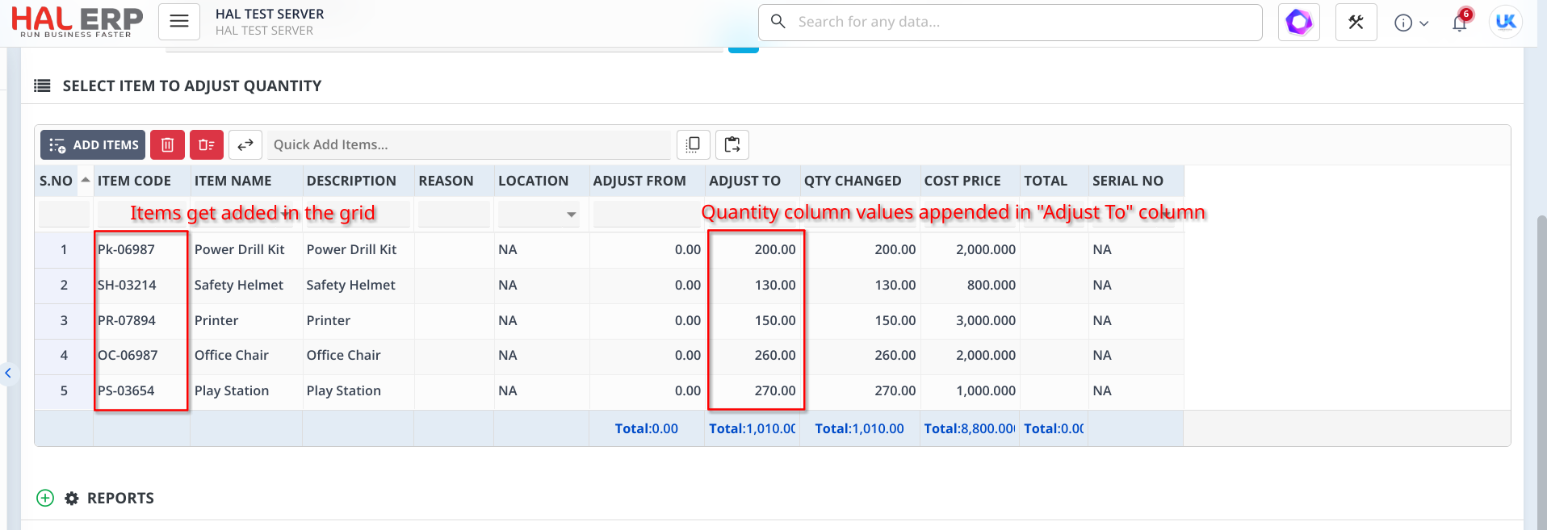Sort by S.NO column header
The height and width of the screenshot is (530, 1547).
pos(56,181)
